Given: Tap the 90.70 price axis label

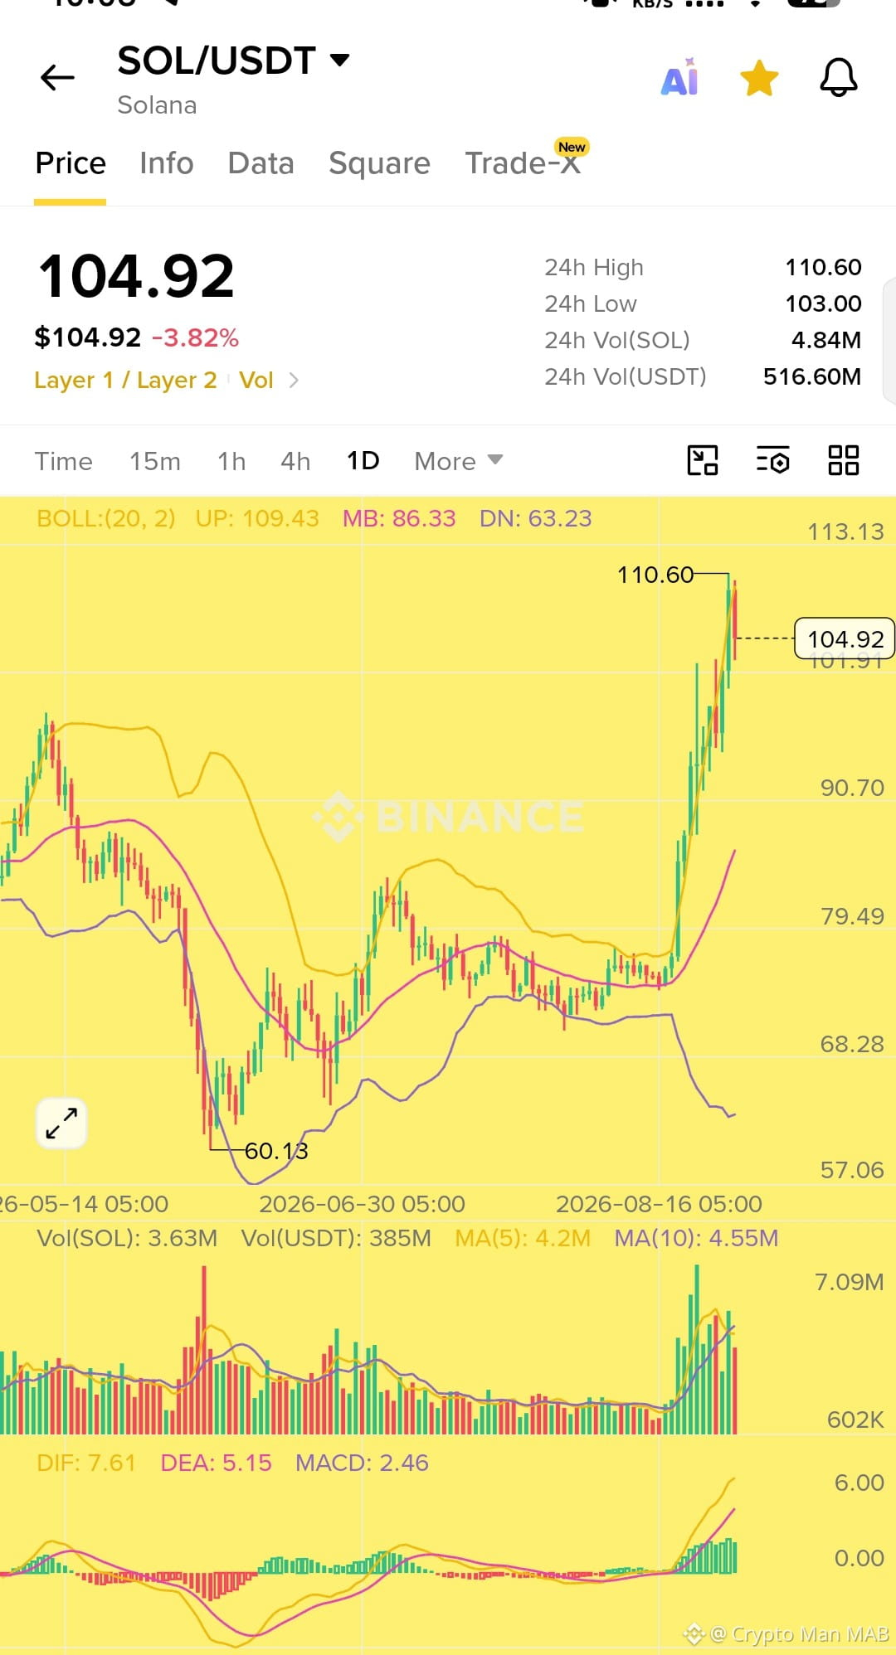Looking at the screenshot, I should 852,788.
